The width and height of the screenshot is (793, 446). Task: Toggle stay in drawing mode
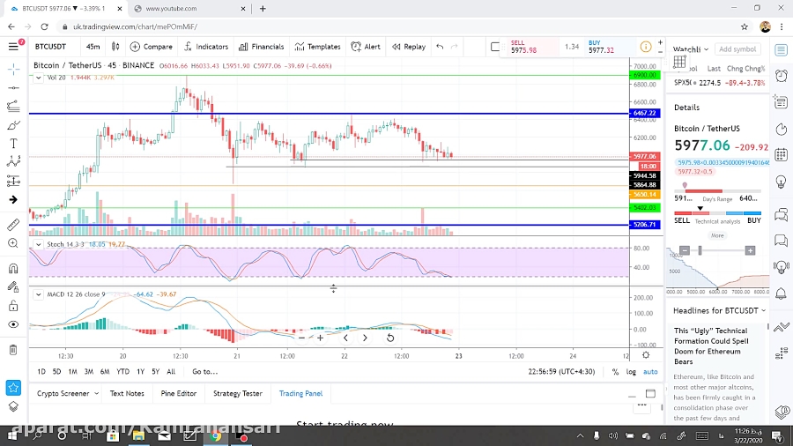point(13,286)
